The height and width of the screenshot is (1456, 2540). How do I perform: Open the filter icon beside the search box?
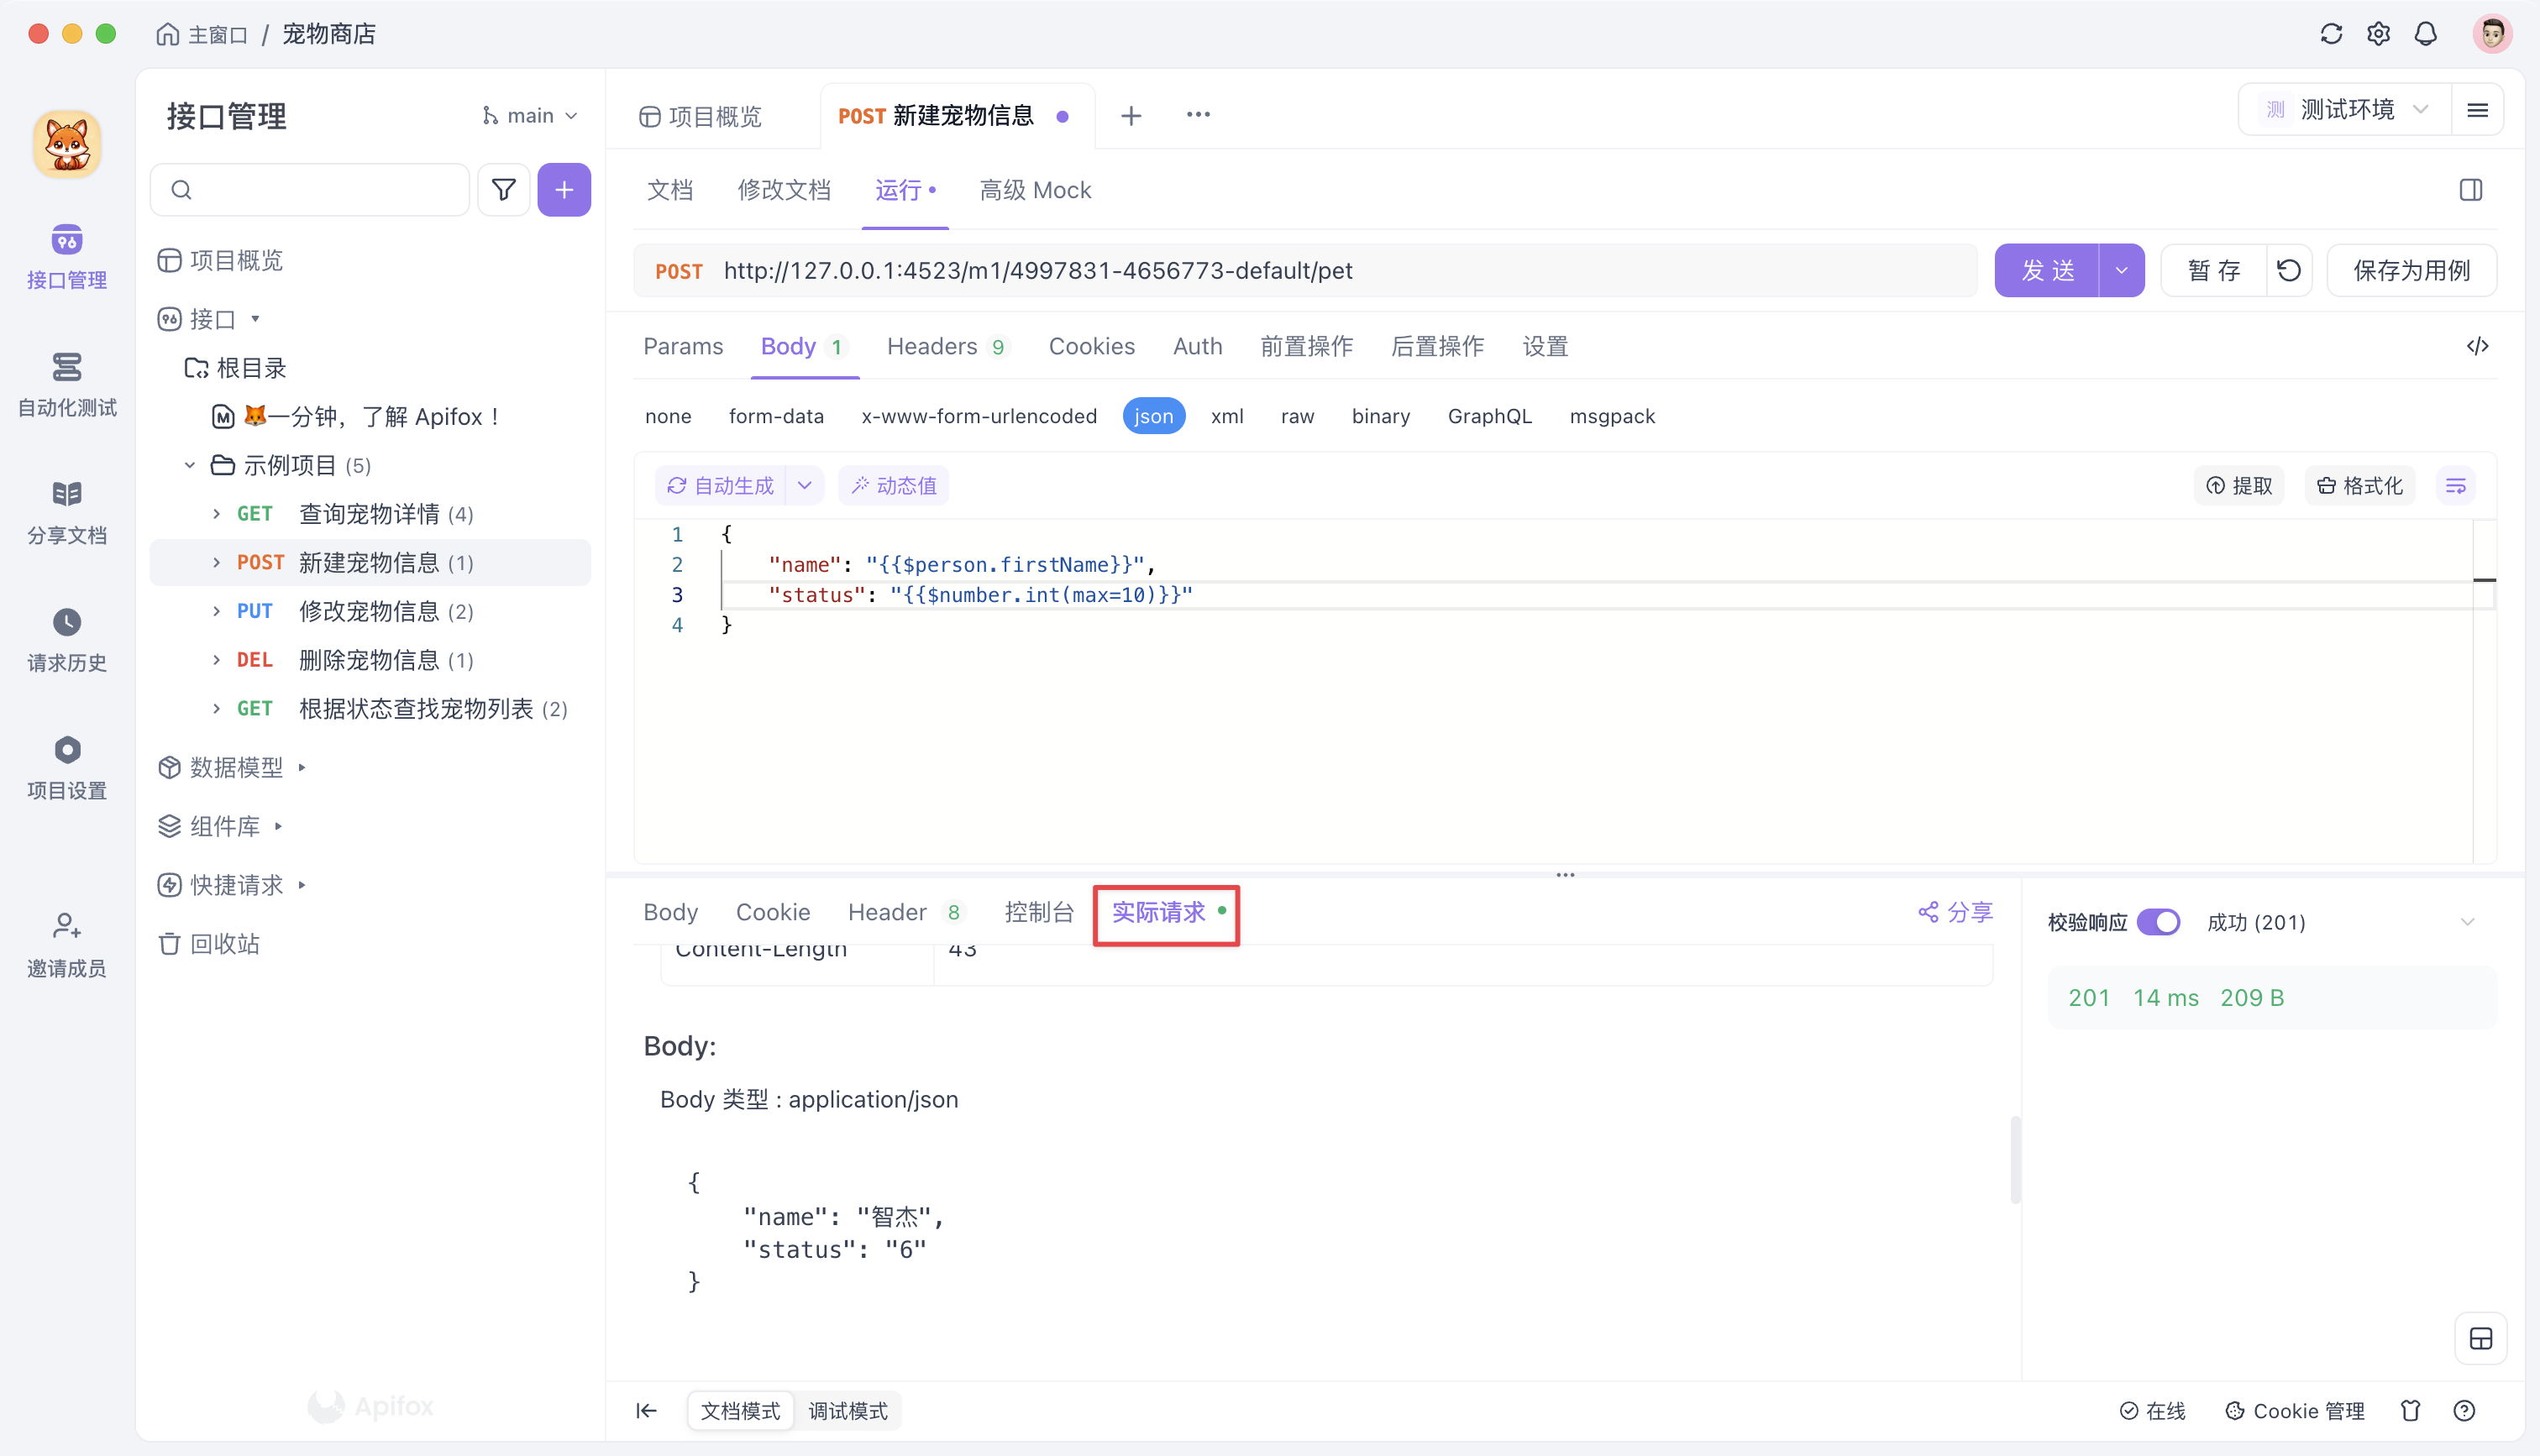coord(503,189)
